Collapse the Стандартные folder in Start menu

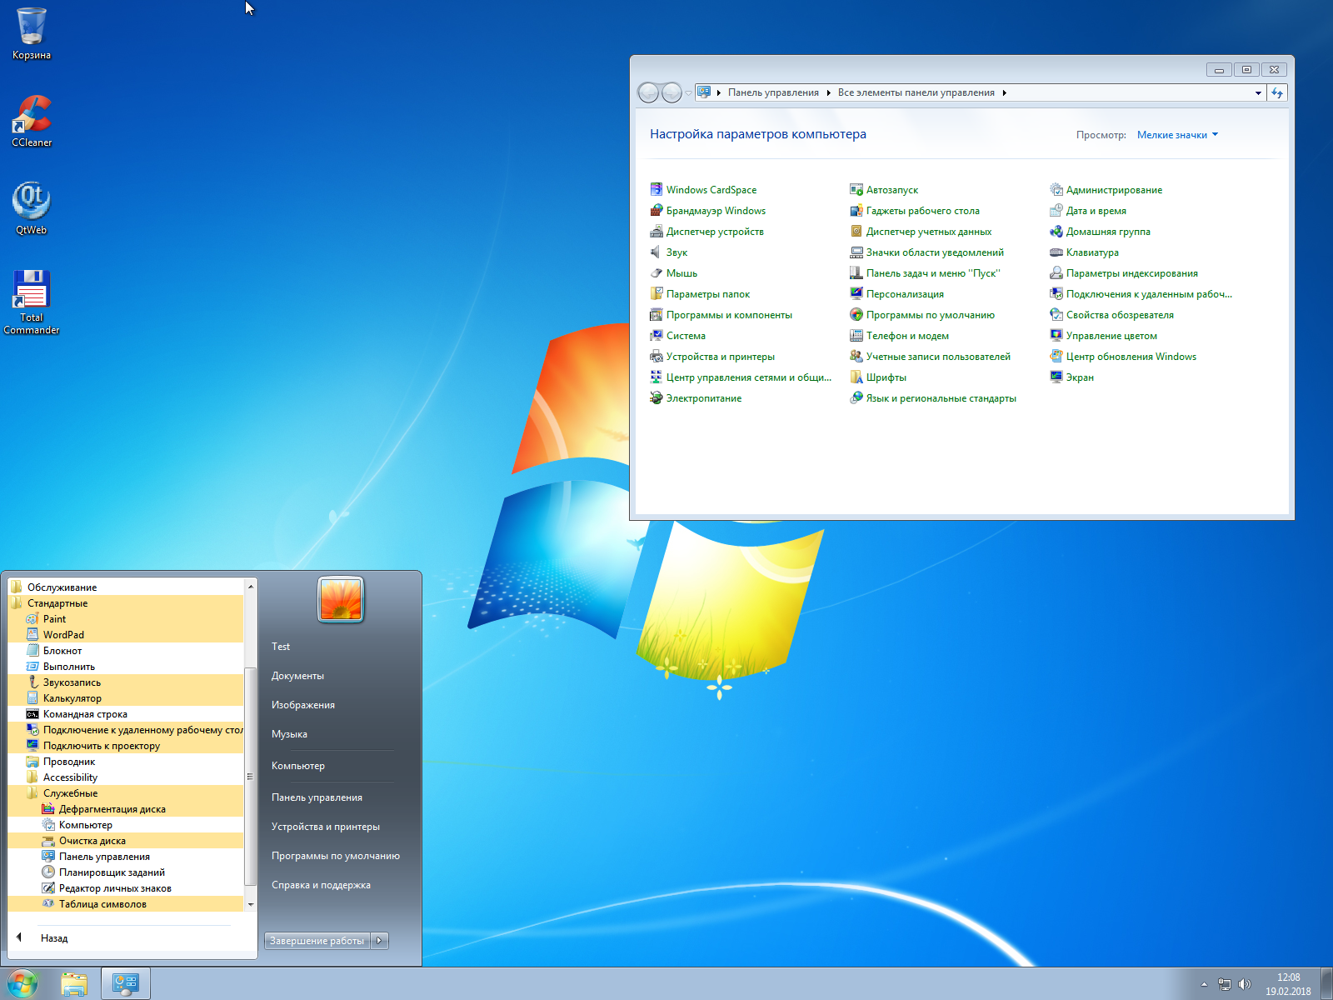[57, 603]
